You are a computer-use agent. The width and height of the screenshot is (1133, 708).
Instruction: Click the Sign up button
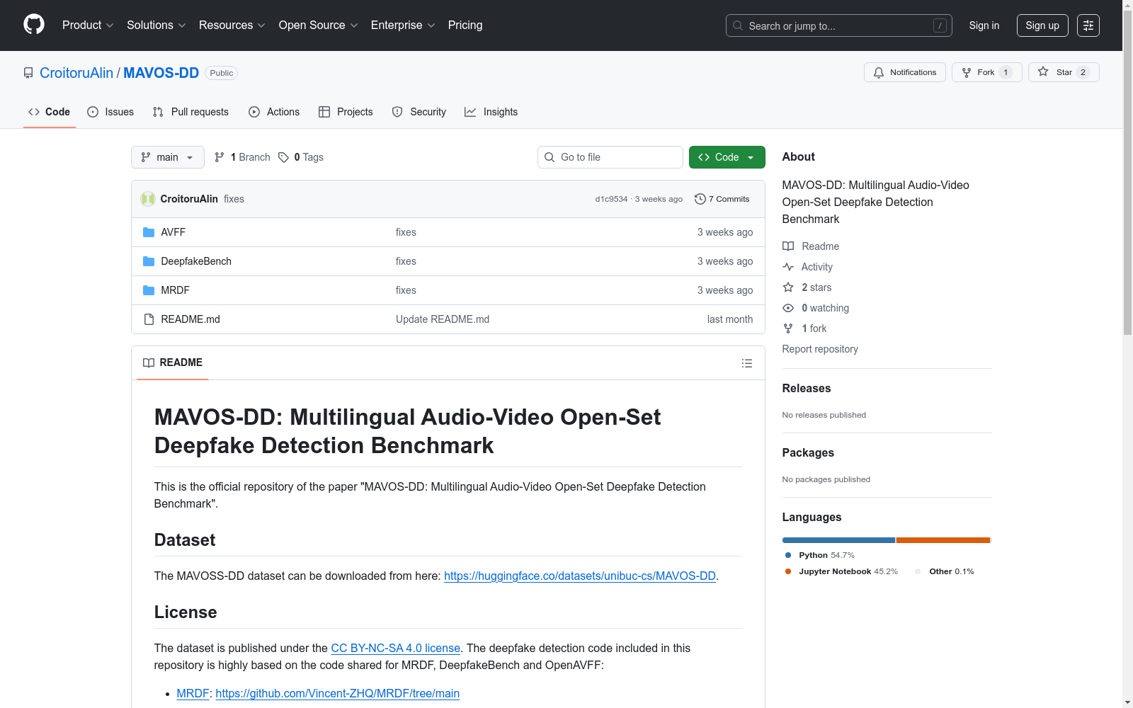tap(1042, 25)
